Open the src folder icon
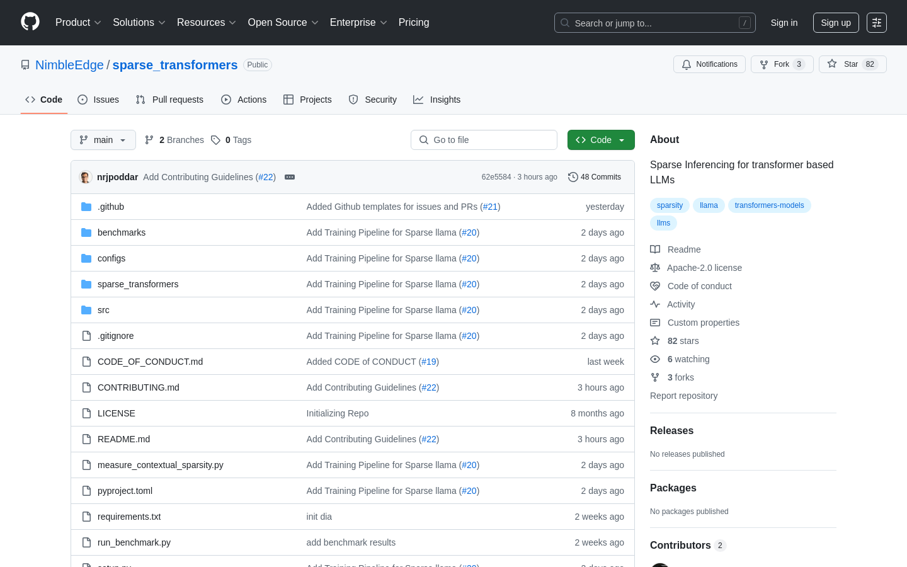Screen dimensions: 907x567 pos(86,310)
